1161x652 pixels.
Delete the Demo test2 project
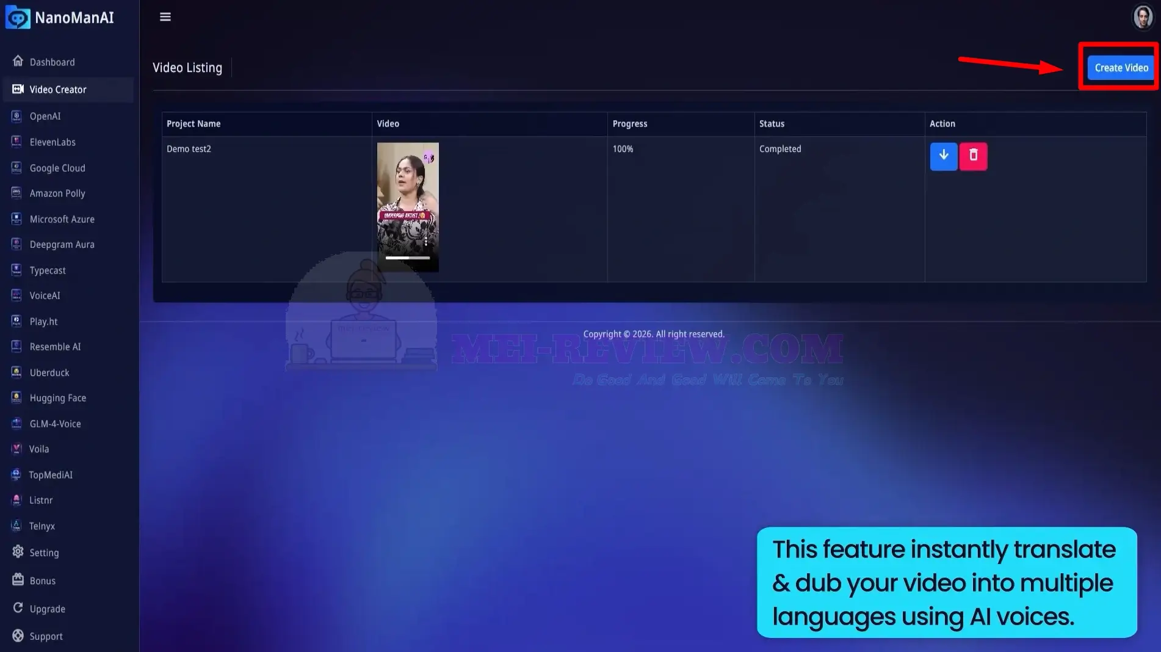[974, 156]
